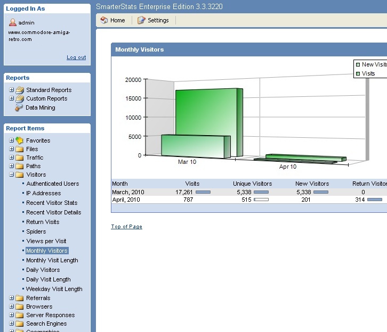Collapse the Visitors tree node
This screenshot has height=332, width=387.
[x=11, y=175]
